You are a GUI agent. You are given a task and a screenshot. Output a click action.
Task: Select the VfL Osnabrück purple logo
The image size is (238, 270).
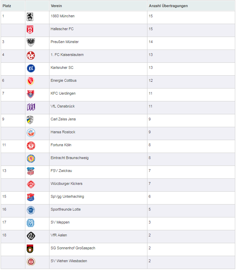[31, 107]
